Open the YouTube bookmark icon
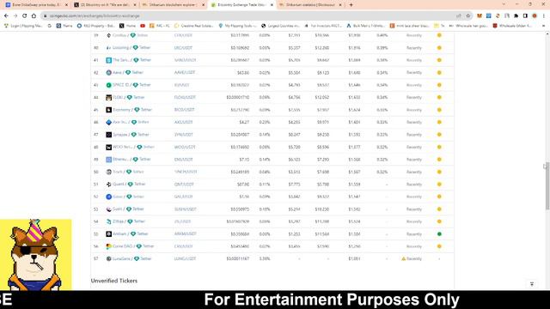Viewport: 550px width, 309px height. (x=143, y=26)
